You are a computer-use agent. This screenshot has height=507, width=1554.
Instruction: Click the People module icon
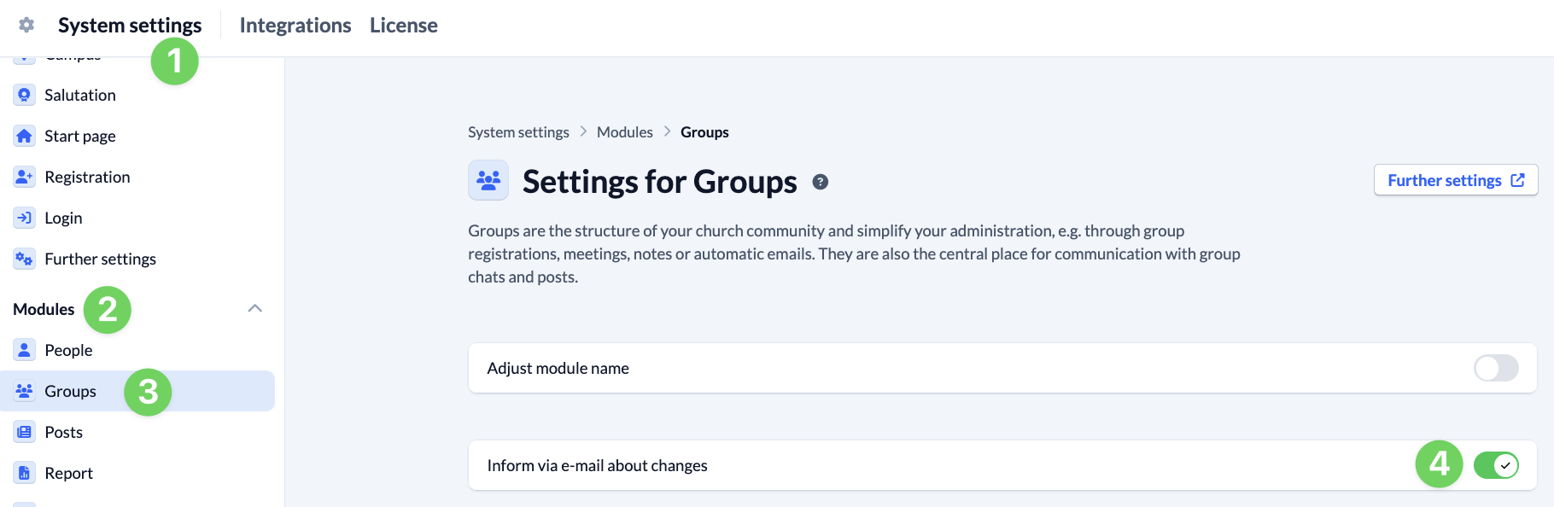[x=24, y=350]
